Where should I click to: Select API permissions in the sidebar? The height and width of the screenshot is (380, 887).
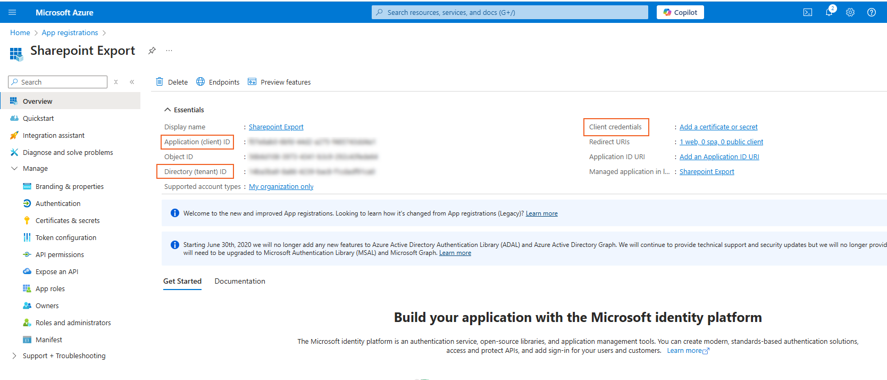pos(60,254)
